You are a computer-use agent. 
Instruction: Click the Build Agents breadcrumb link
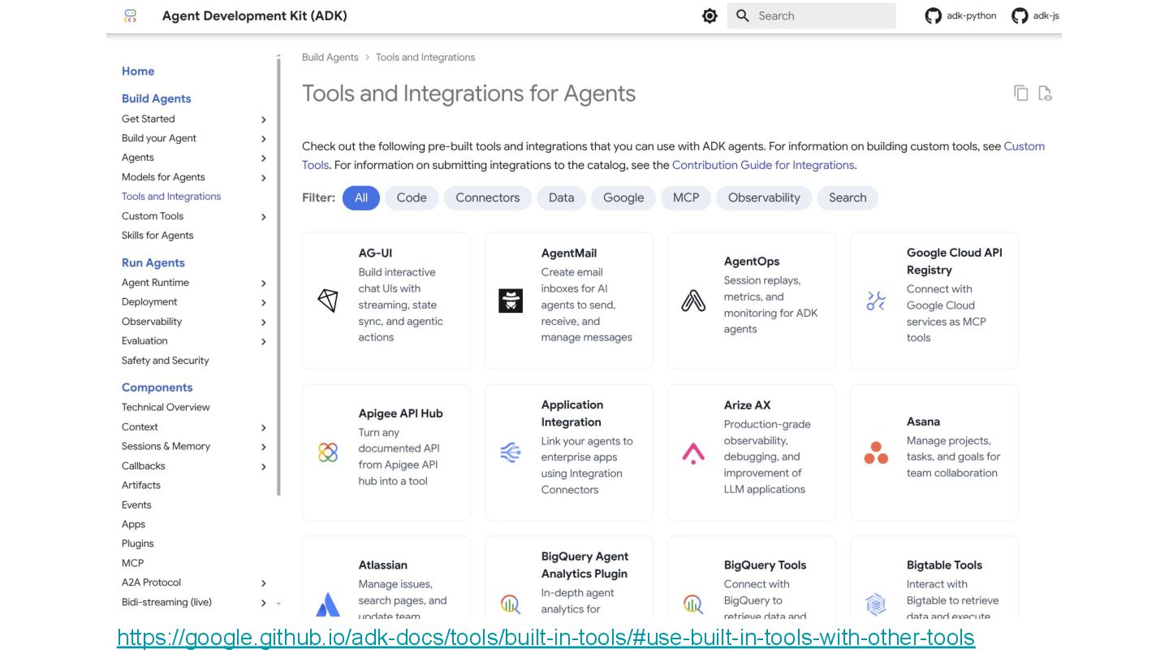coord(330,58)
